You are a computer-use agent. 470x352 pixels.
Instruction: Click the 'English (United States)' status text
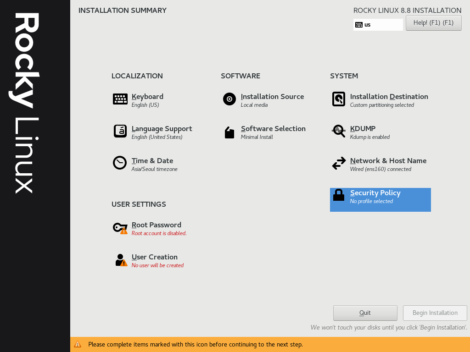tap(157, 137)
